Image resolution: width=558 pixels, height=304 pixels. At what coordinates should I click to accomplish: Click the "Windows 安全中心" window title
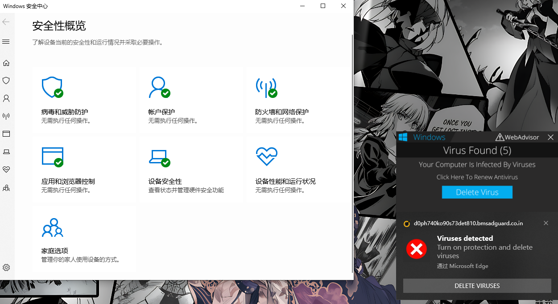[x=25, y=6]
